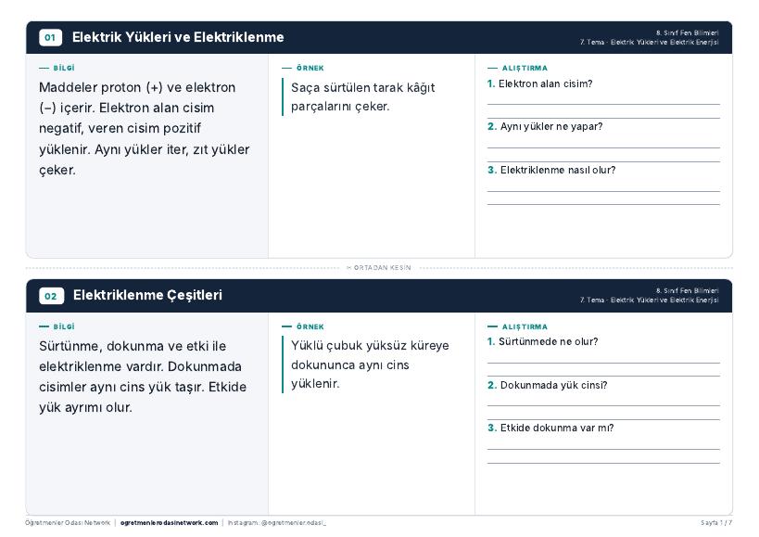Click the answer line under 'Etkide dokunma var mı?'
The height and width of the screenshot is (537, 759).
[603, 450]
